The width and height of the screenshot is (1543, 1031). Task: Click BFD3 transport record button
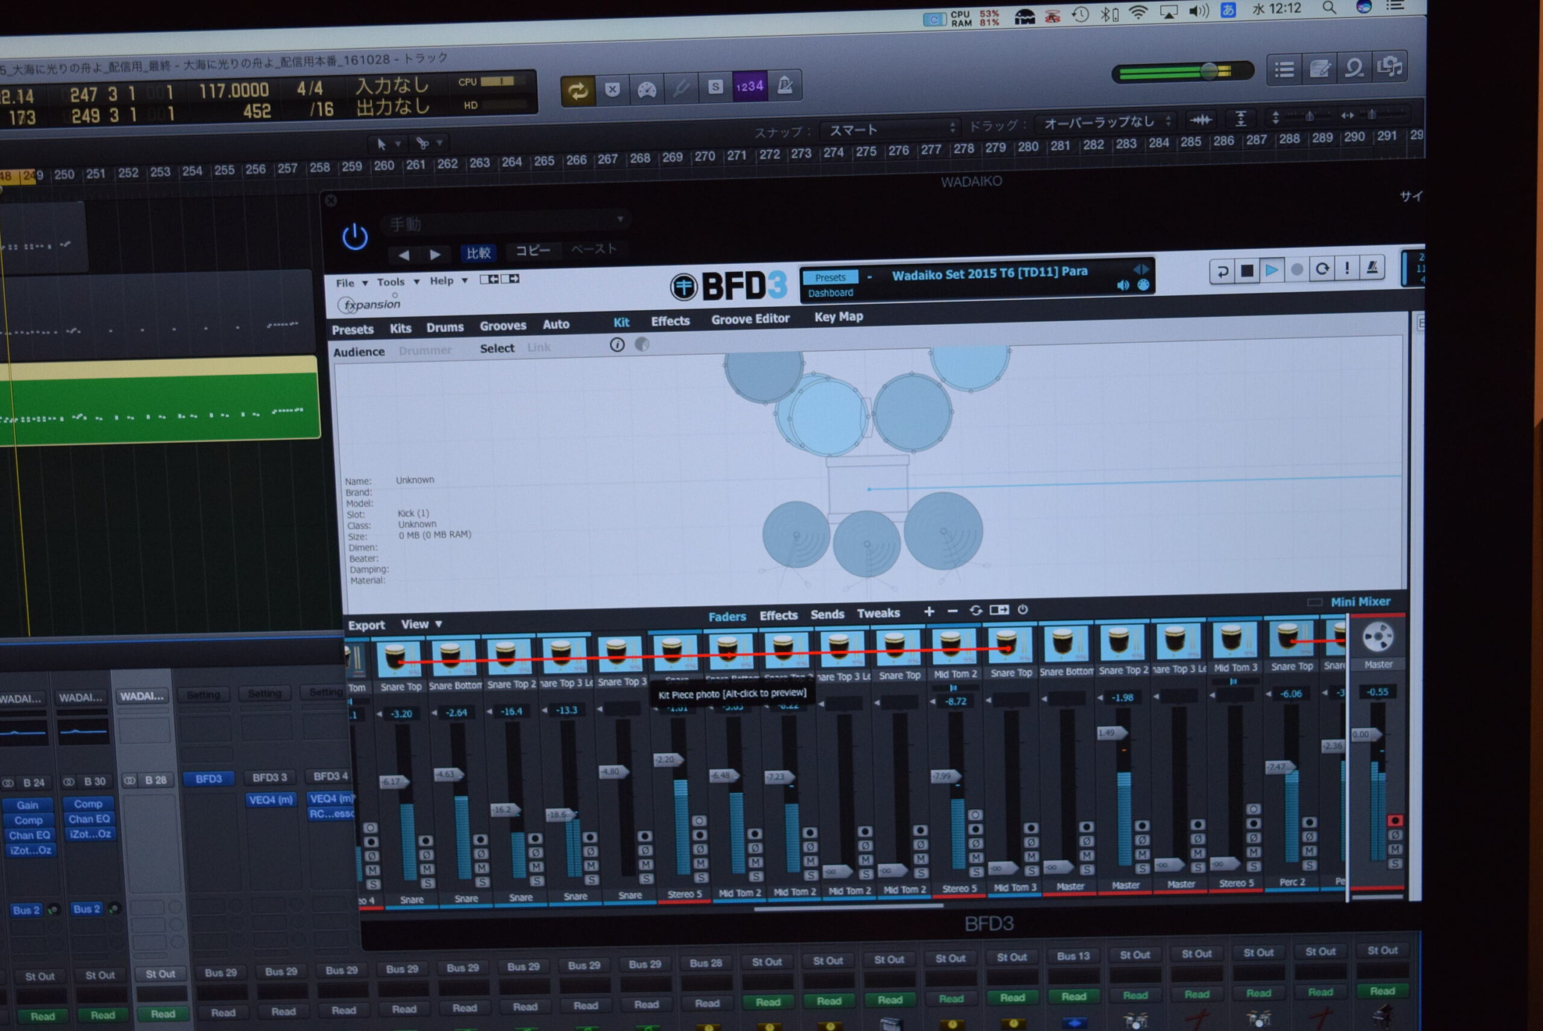point(1297,269)
